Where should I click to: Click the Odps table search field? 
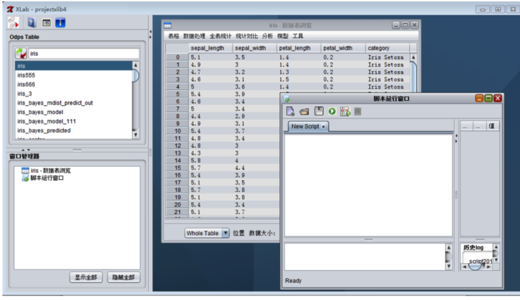click(x=83, y=53)
